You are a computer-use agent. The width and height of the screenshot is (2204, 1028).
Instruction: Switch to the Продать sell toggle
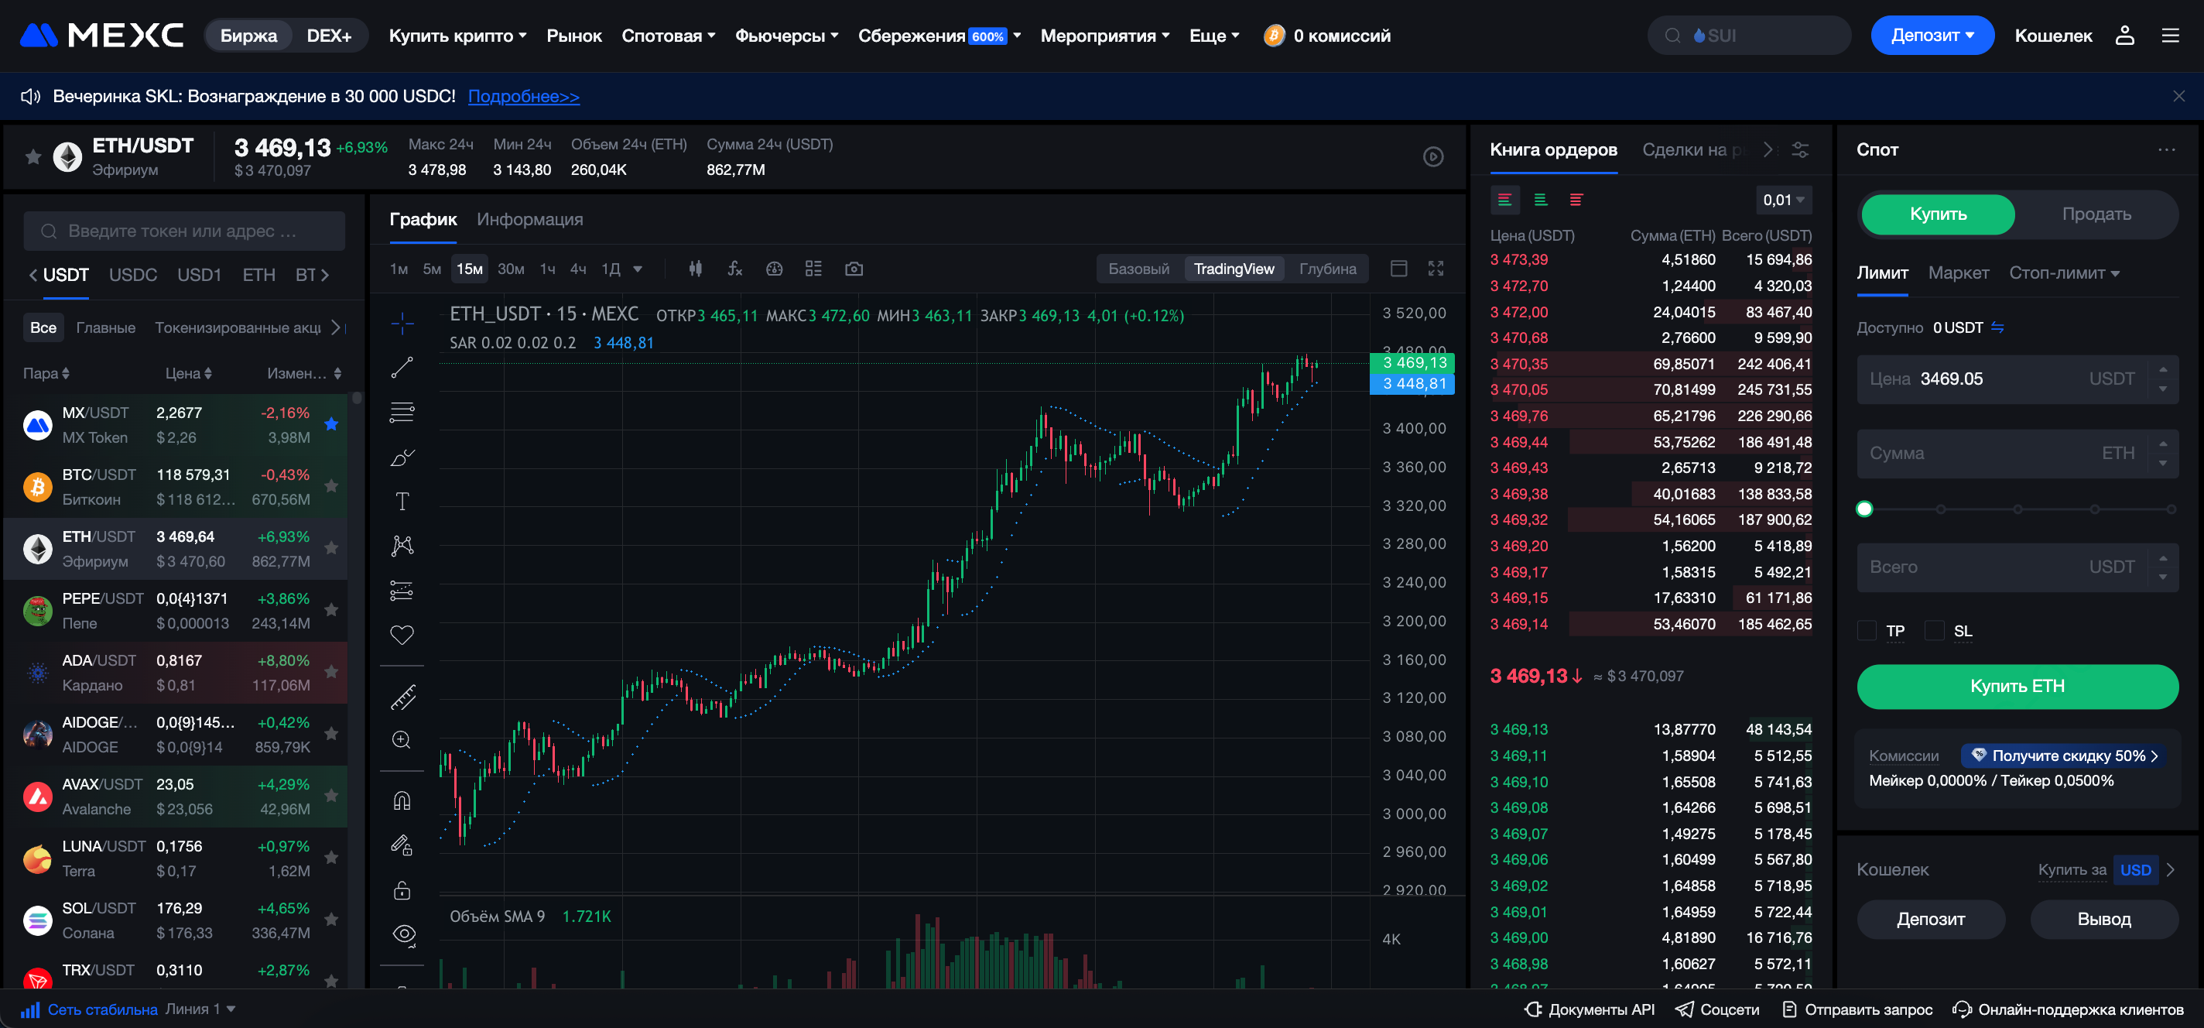2096,214
